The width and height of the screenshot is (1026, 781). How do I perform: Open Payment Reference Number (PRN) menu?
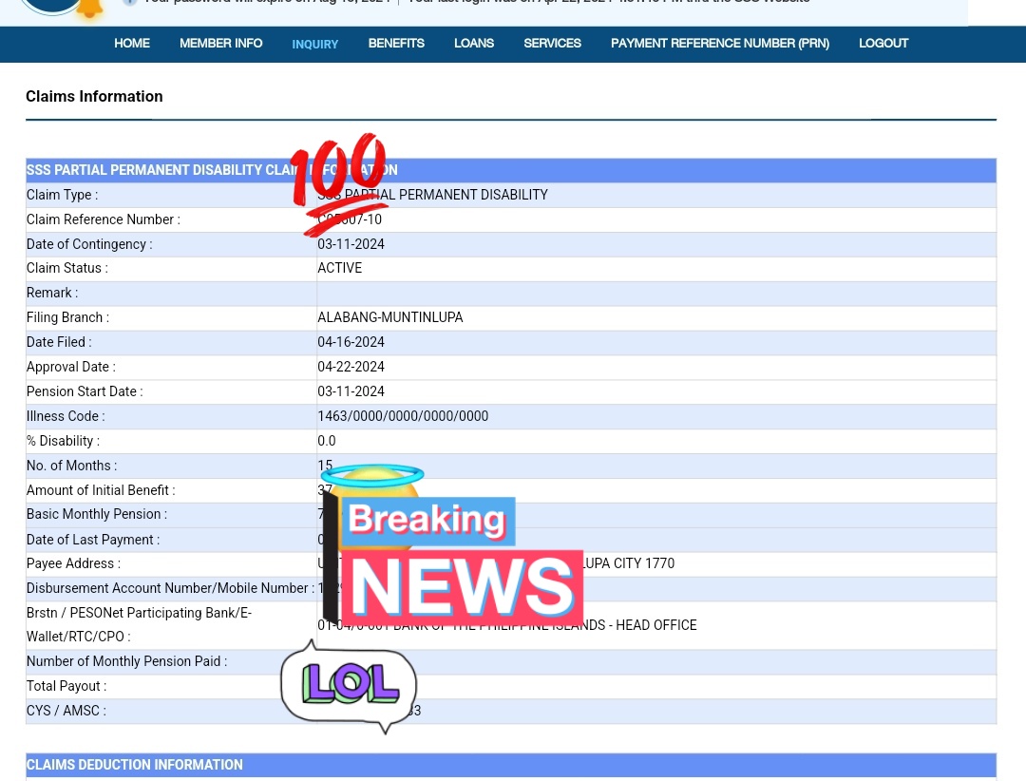point(720,43)
